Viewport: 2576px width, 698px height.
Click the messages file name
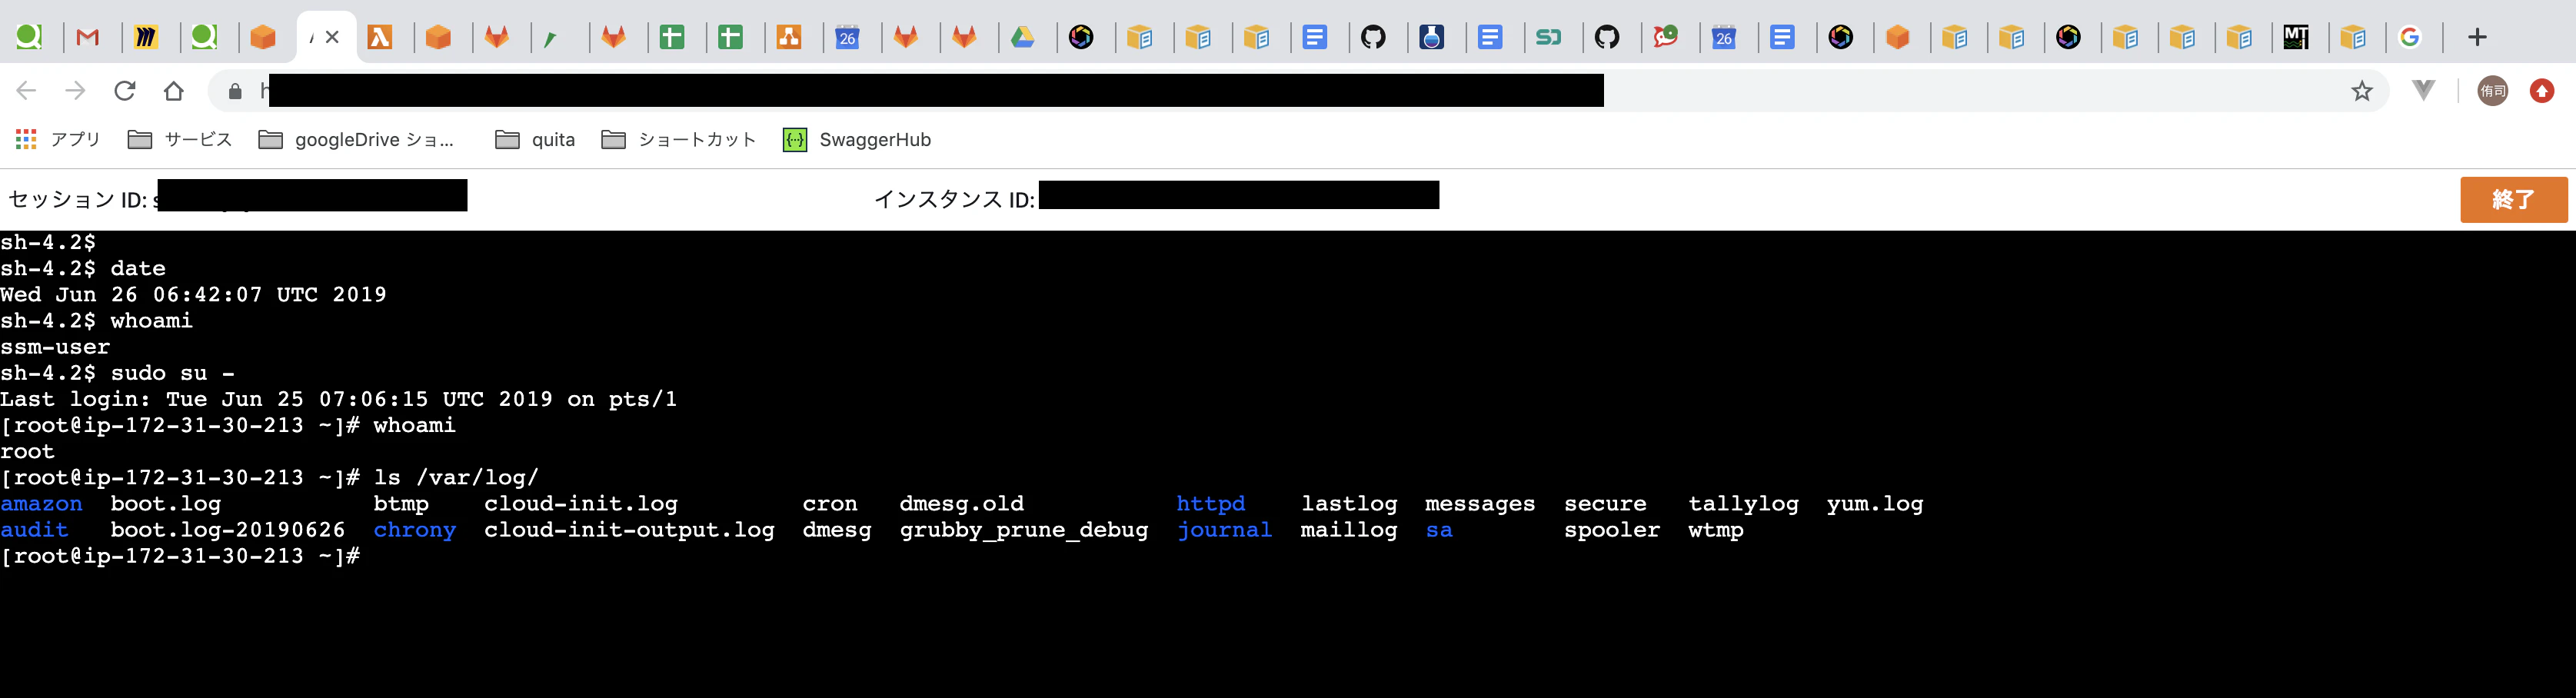tap(1480, 503)
